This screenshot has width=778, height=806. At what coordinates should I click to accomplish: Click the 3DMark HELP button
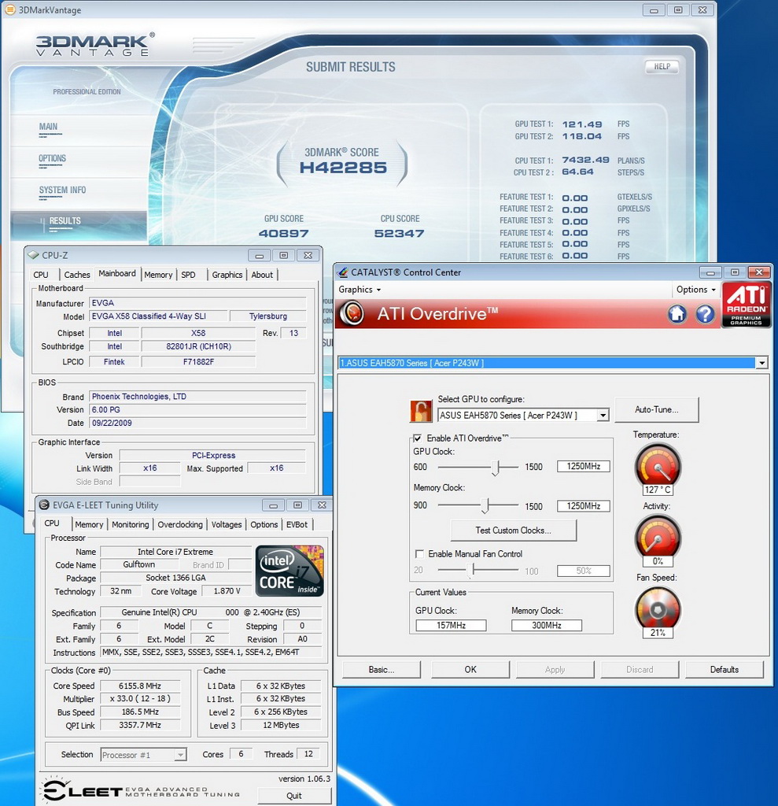(662, 66)
